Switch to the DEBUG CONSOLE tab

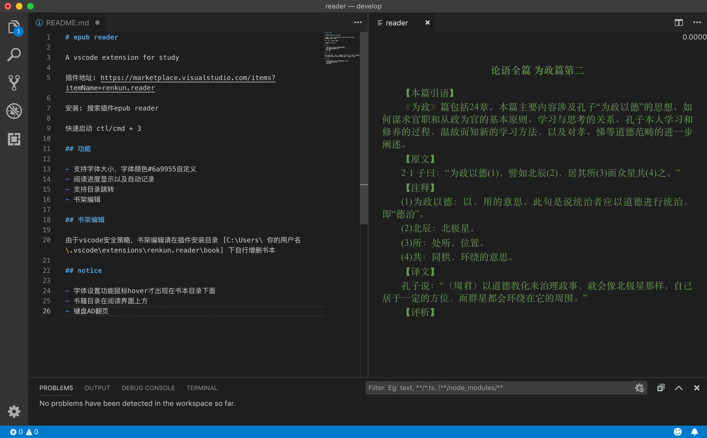148,388
